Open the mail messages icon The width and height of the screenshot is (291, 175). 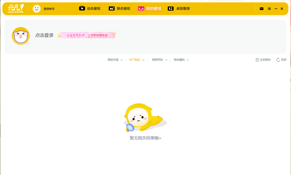click(261, 9)
